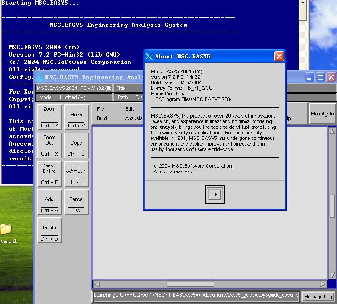Click the console window scrollbar thumb
The image size is (337, 304).
[x=303, y=13]
